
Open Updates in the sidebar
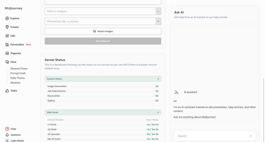point(16,135)
